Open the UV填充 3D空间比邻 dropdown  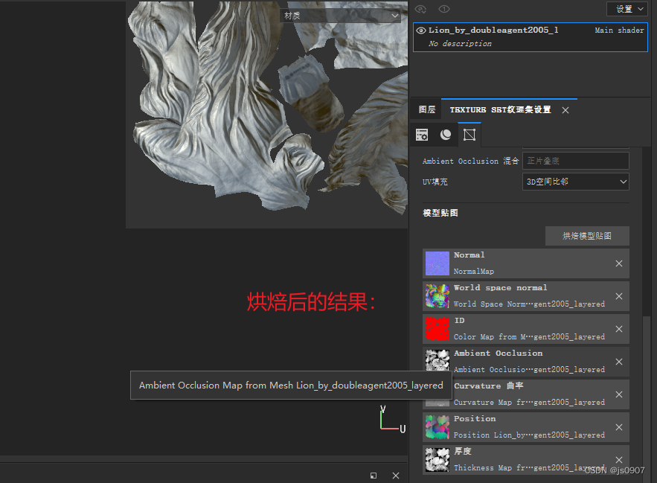(x=575, y=181)
